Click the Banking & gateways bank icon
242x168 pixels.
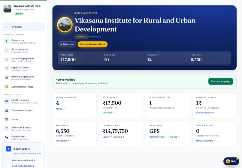pyautogui.click(x=7, y=78)
